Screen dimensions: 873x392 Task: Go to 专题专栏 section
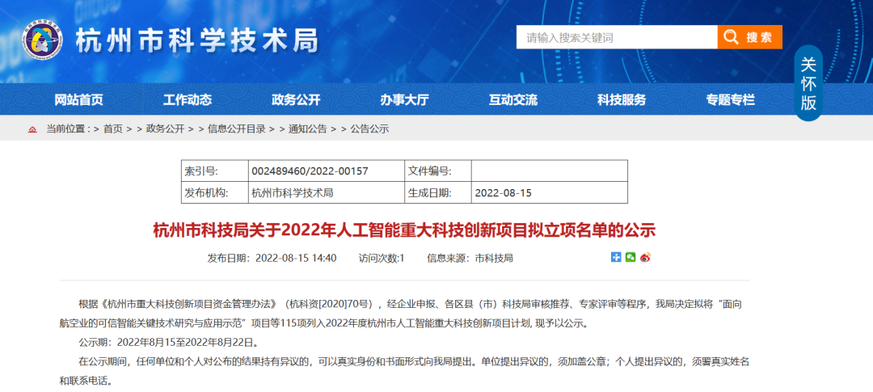pyautogui.click(x=730, y=99)
